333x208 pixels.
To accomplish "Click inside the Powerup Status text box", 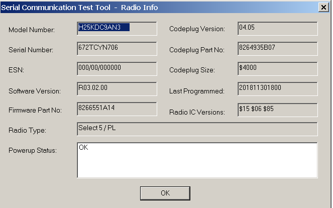I will pos(197,160).
